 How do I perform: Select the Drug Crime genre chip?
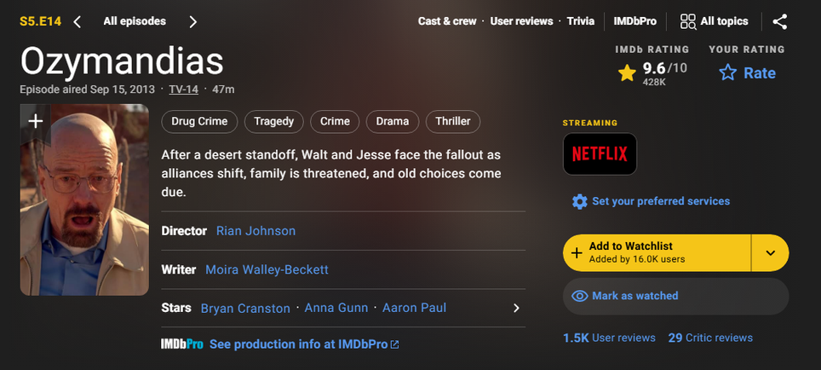pos(199,121)
